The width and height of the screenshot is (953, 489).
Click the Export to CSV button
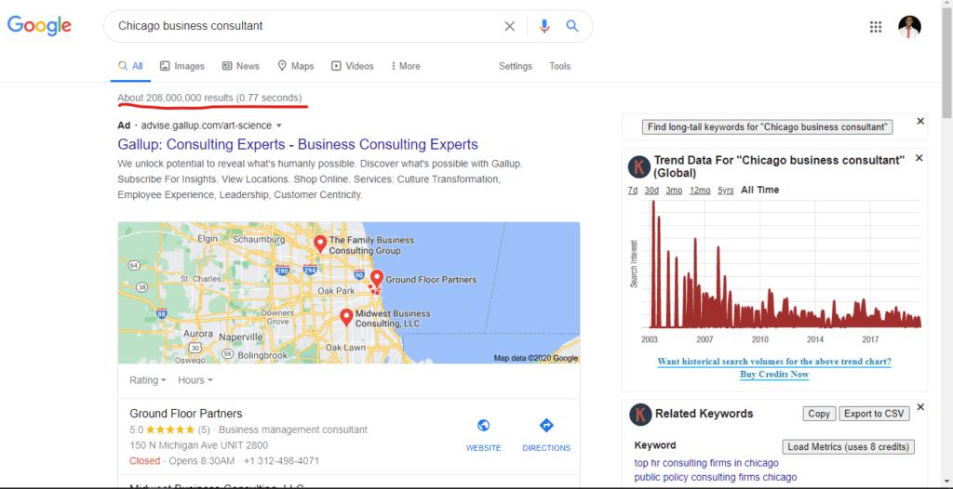click(874, 414)
